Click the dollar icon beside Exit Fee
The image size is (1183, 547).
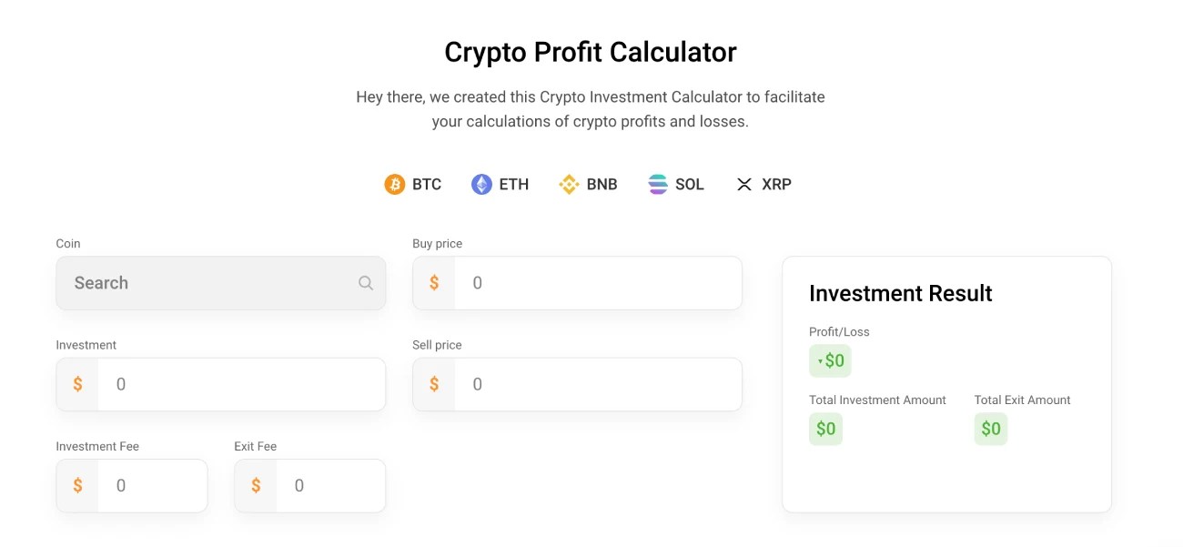[x=256, y=485]
